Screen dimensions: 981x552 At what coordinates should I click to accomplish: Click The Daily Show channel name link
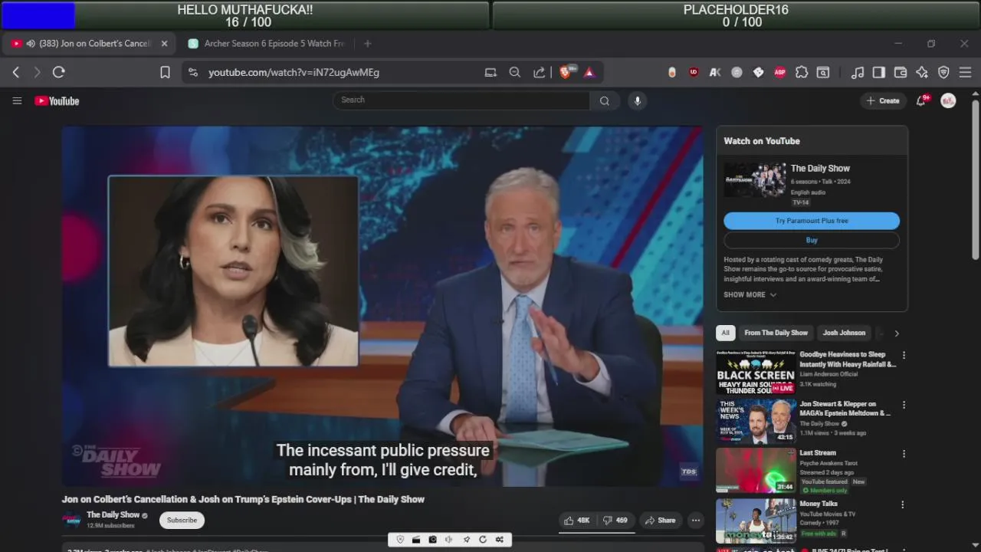point(113,515)
